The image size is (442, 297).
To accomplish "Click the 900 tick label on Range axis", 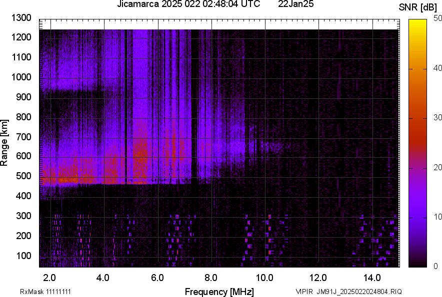I will [x=24, y=97].
